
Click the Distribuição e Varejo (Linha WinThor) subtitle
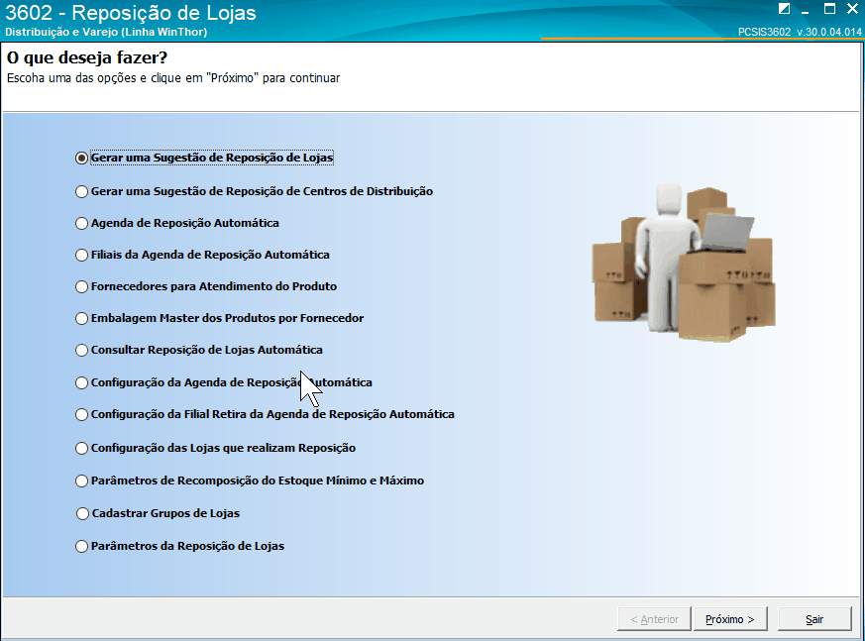point(106,32)
